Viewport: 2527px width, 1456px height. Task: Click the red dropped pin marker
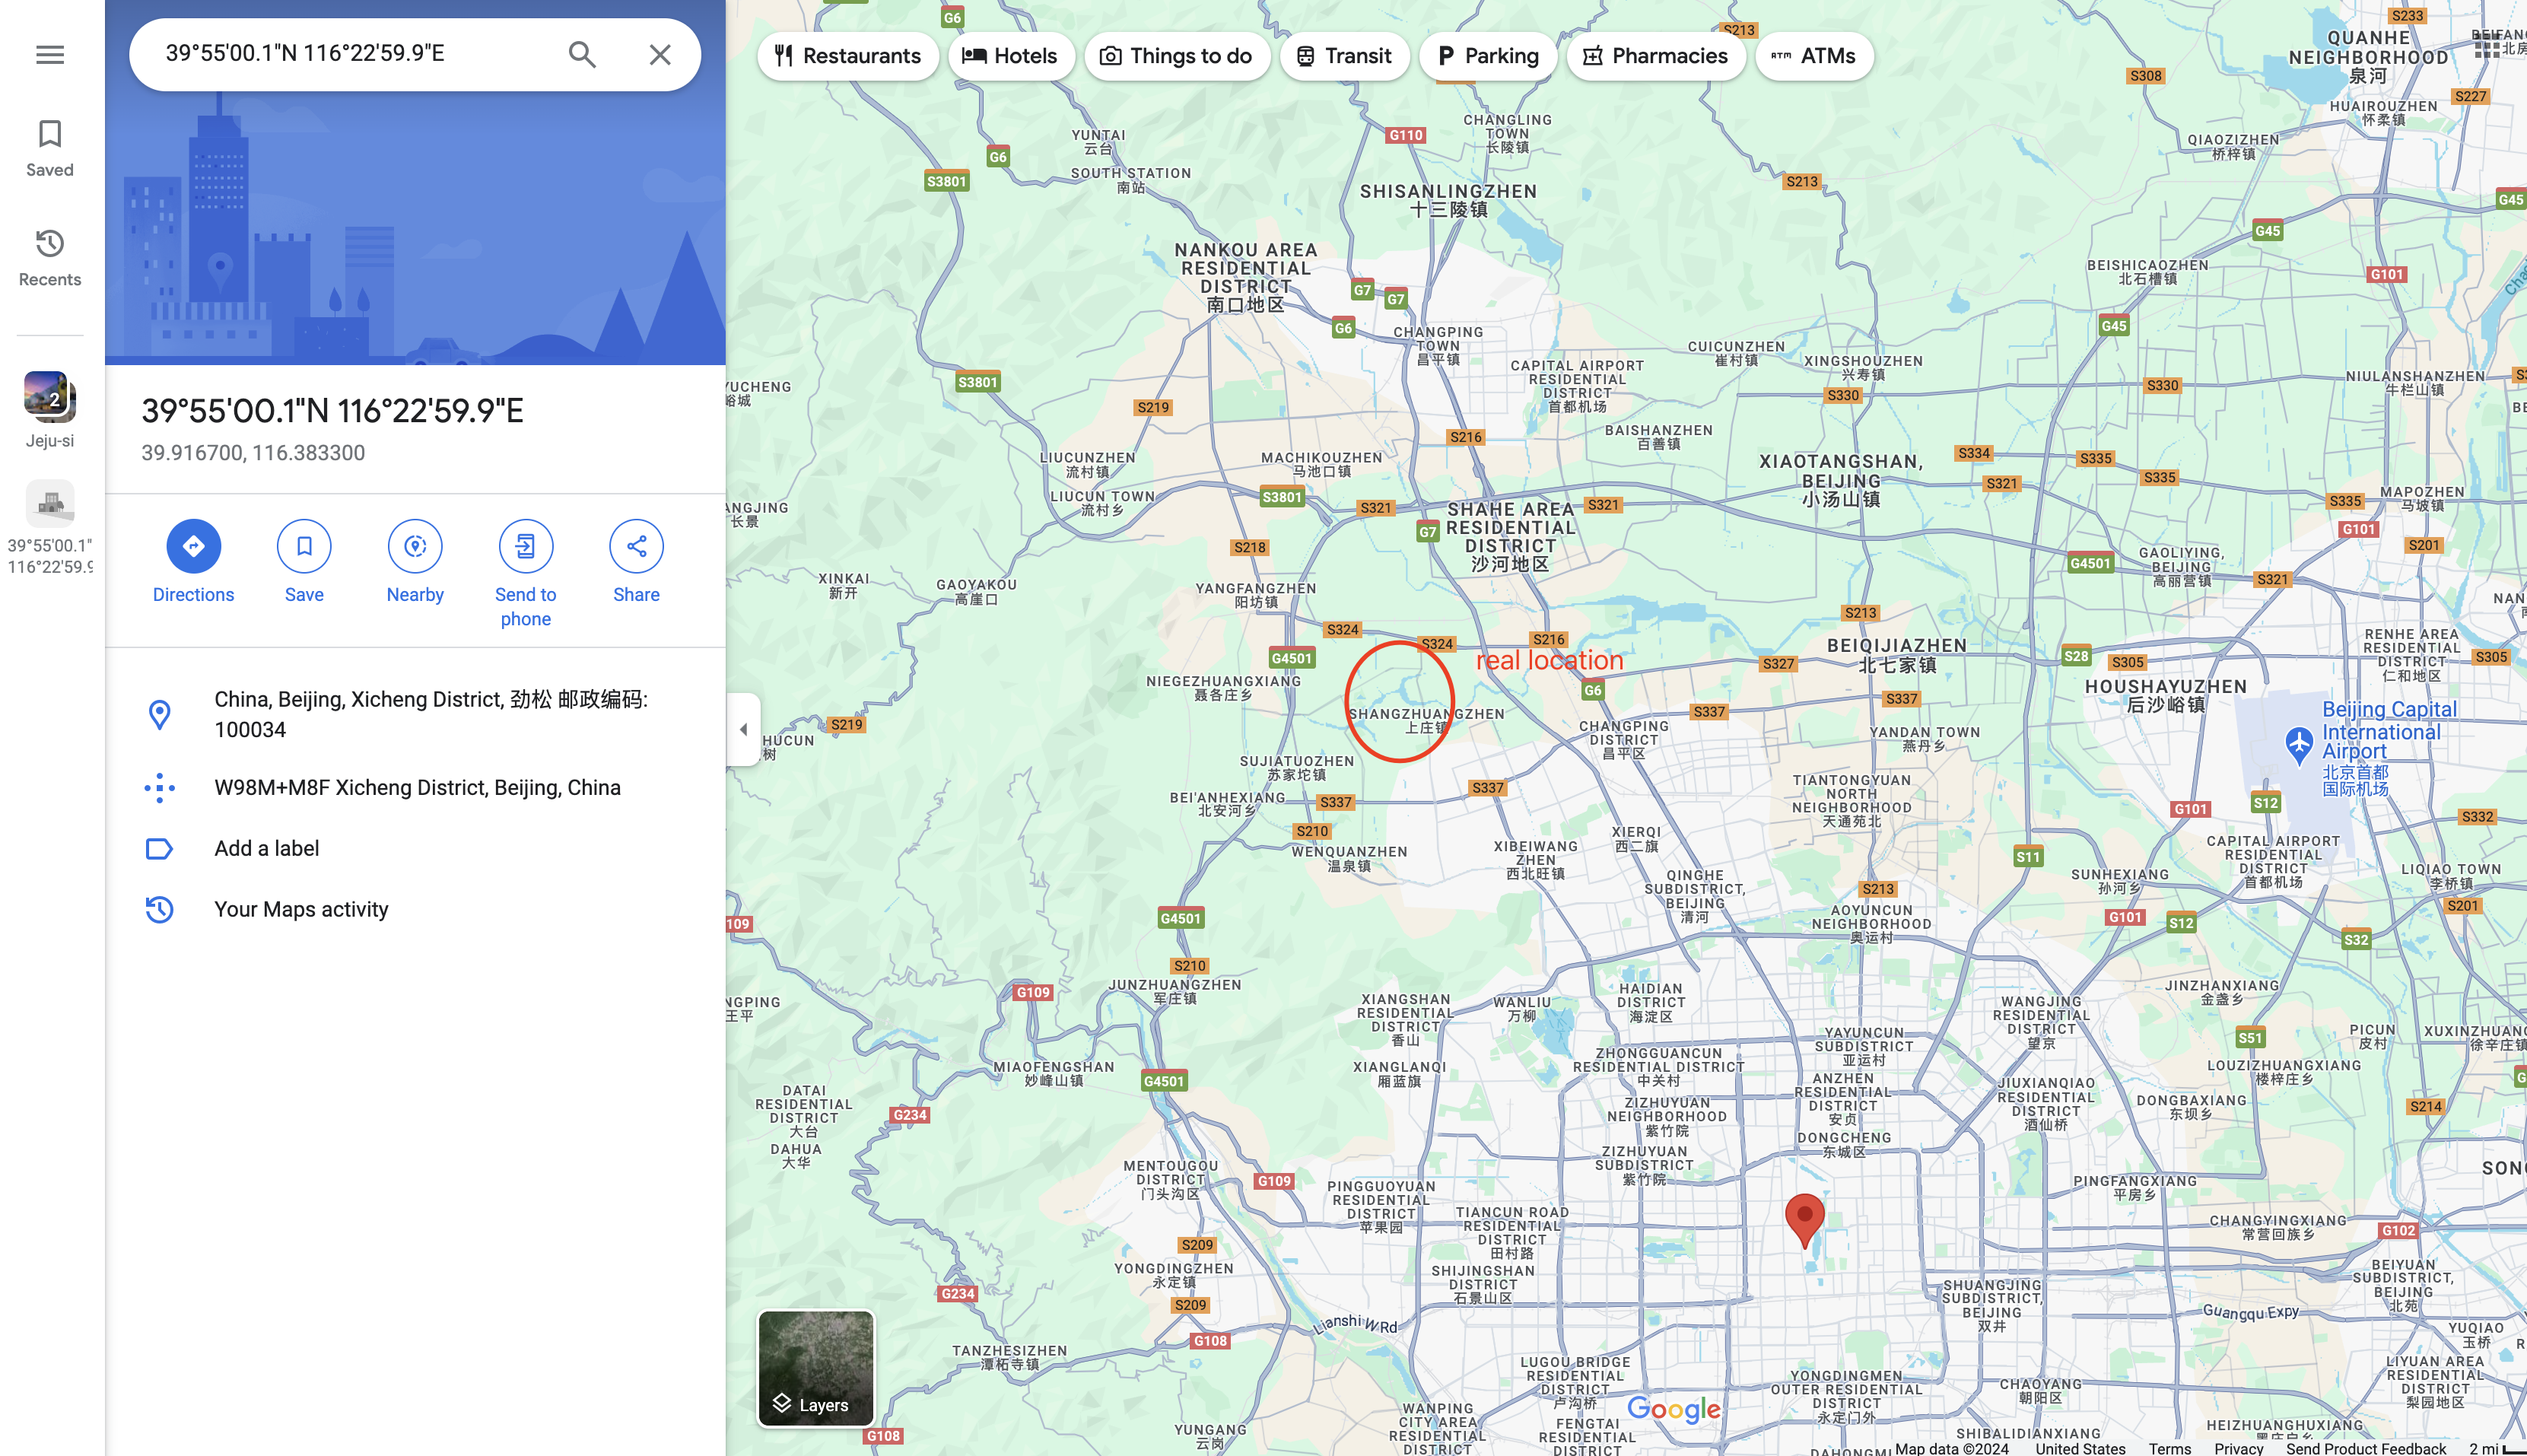point(1804,1220)
